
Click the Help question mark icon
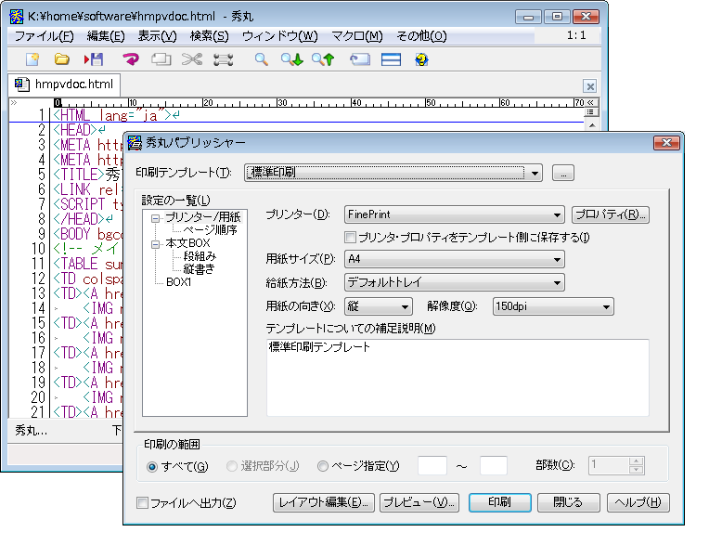click(421, 59)
